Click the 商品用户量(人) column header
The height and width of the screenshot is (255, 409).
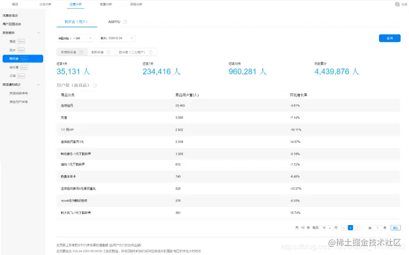[187, 95]
